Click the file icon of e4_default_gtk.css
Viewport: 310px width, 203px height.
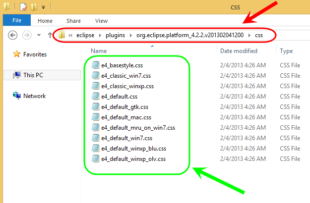(x=96, y=106)
